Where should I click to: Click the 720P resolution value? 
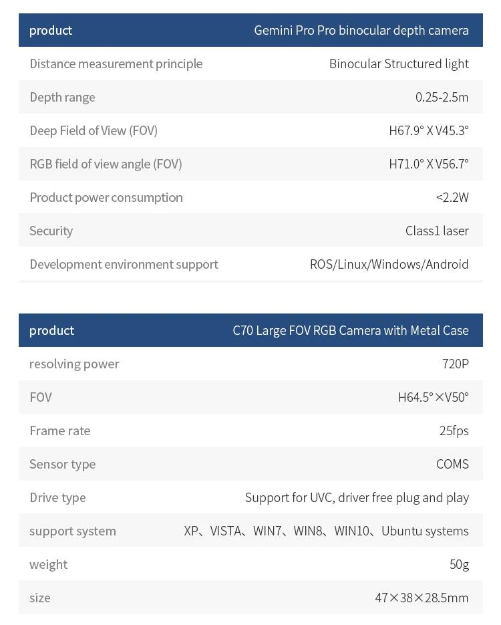click(455, 364)
